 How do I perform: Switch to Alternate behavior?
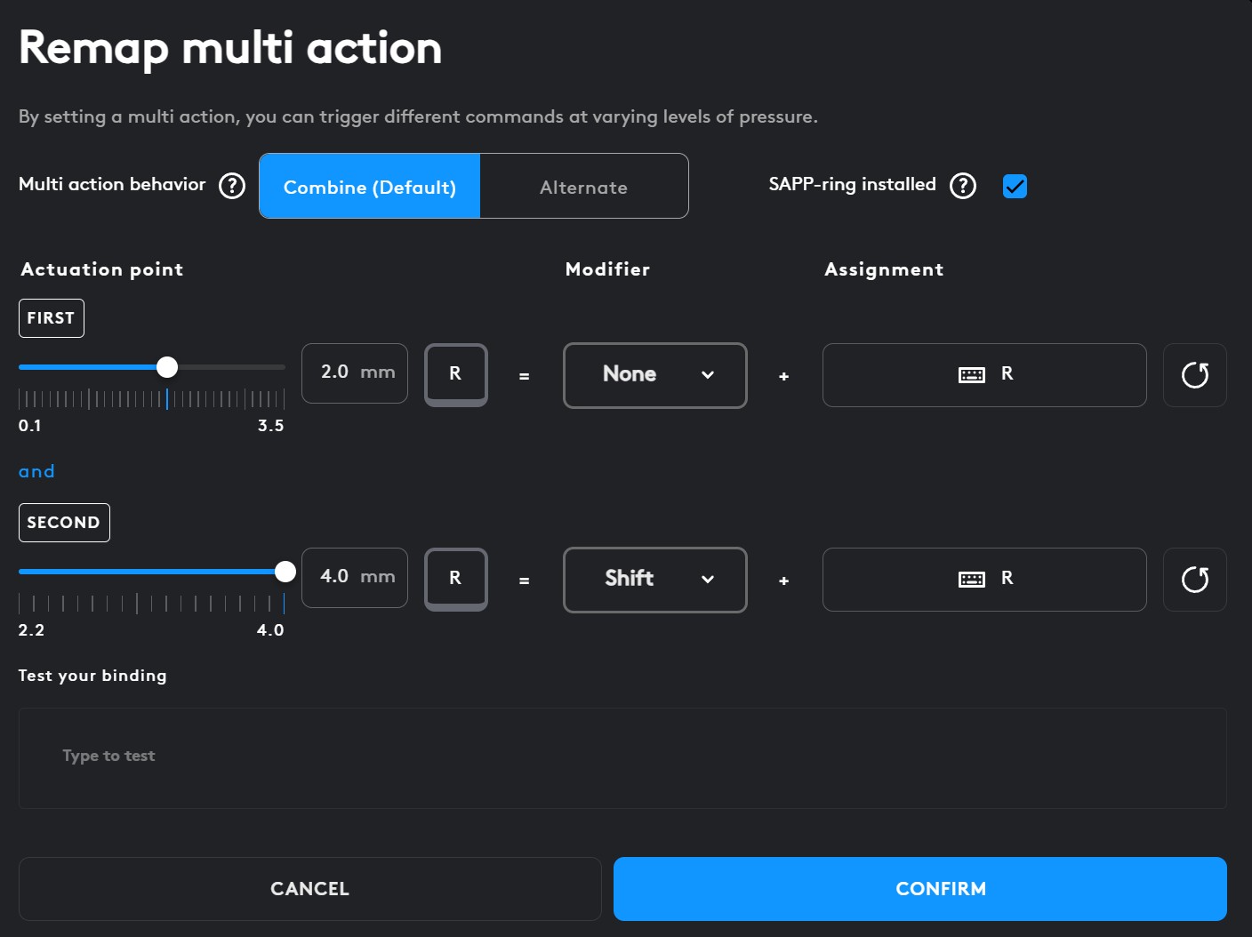(x=584, y=186)
